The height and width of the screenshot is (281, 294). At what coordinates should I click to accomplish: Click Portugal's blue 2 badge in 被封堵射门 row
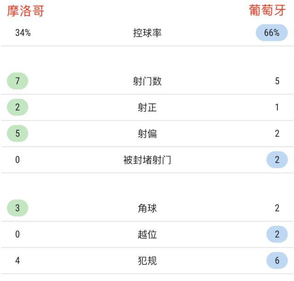click(x=277, y=160)
